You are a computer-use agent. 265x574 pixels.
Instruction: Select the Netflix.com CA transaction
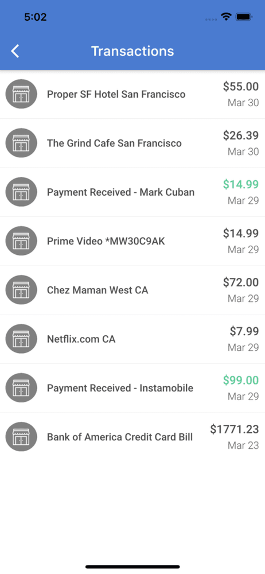click(x=132, y=339)
